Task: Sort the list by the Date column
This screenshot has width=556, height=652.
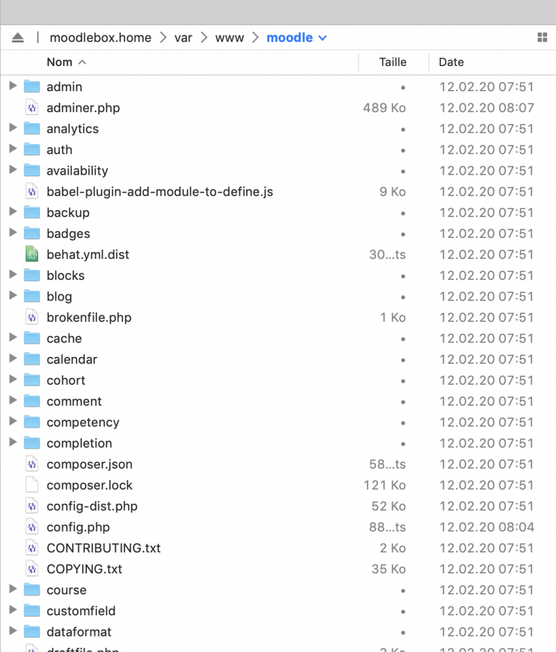Action: tap(451, 63)
